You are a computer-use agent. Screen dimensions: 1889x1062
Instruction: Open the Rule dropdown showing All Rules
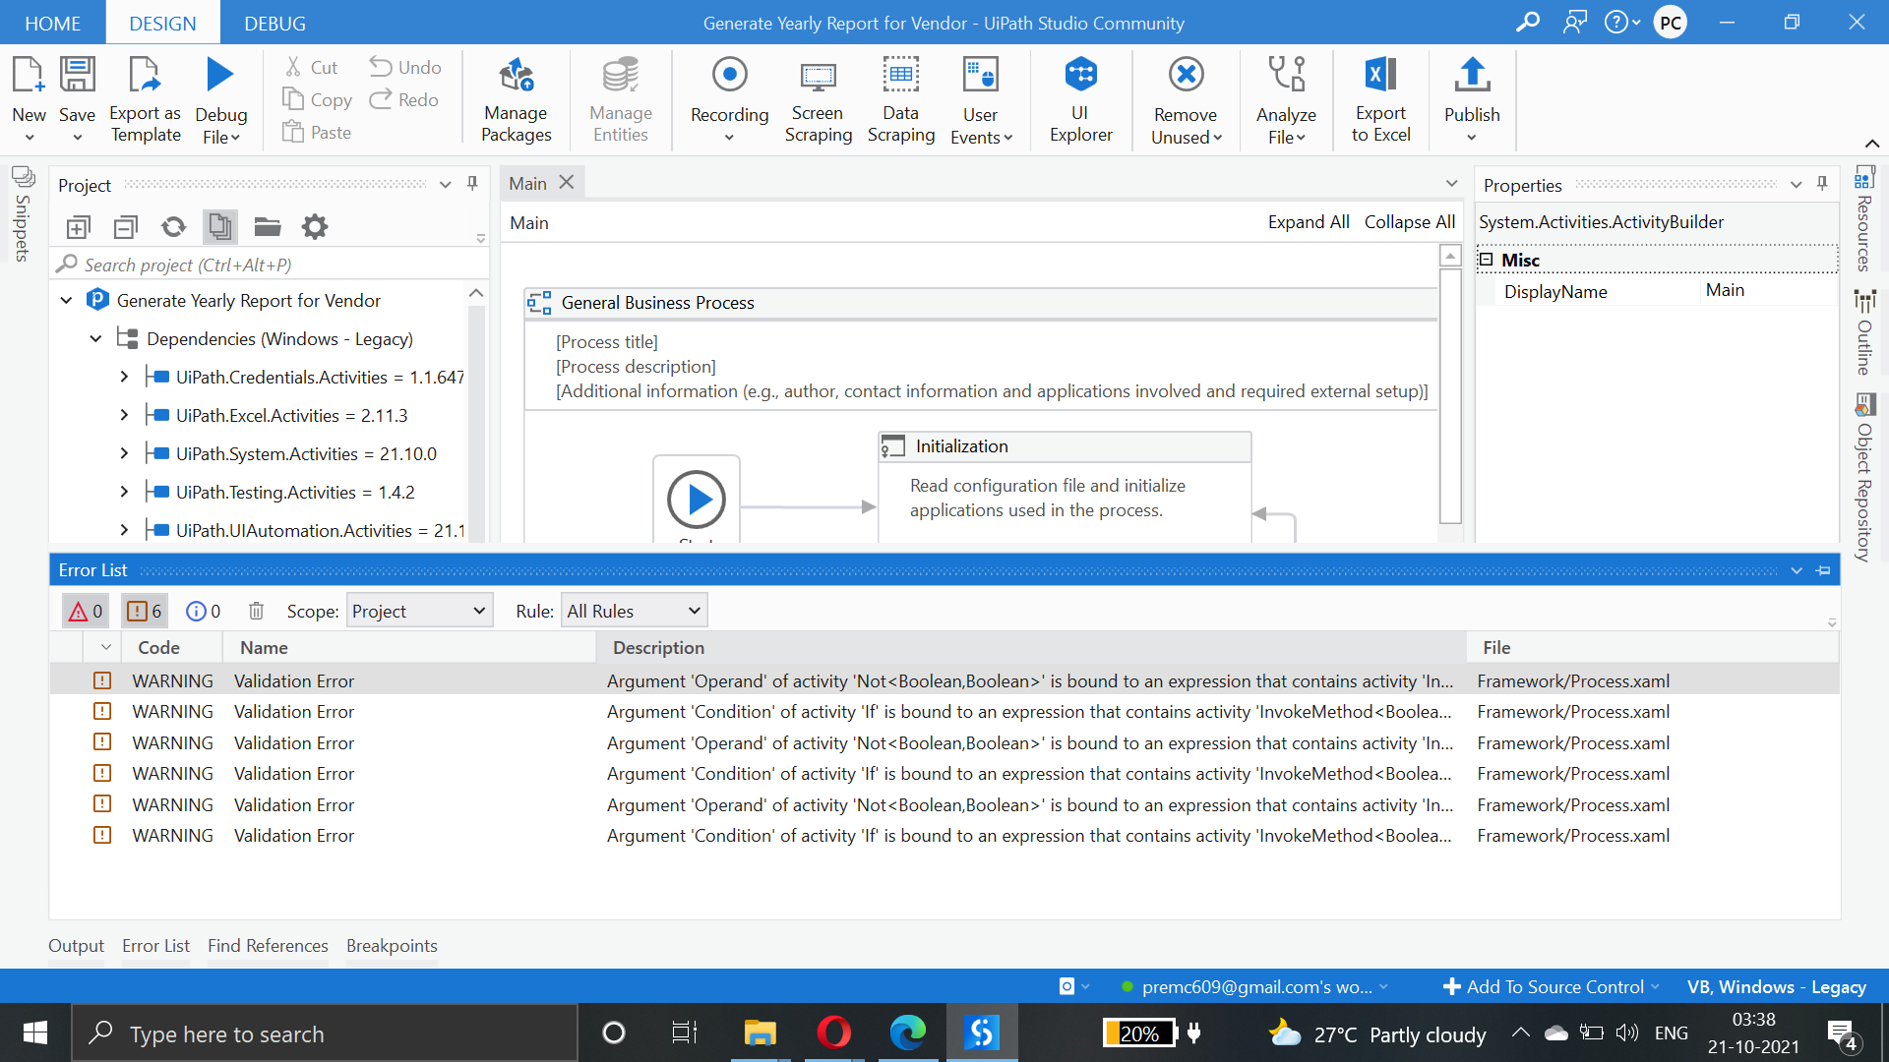[634, 611]
